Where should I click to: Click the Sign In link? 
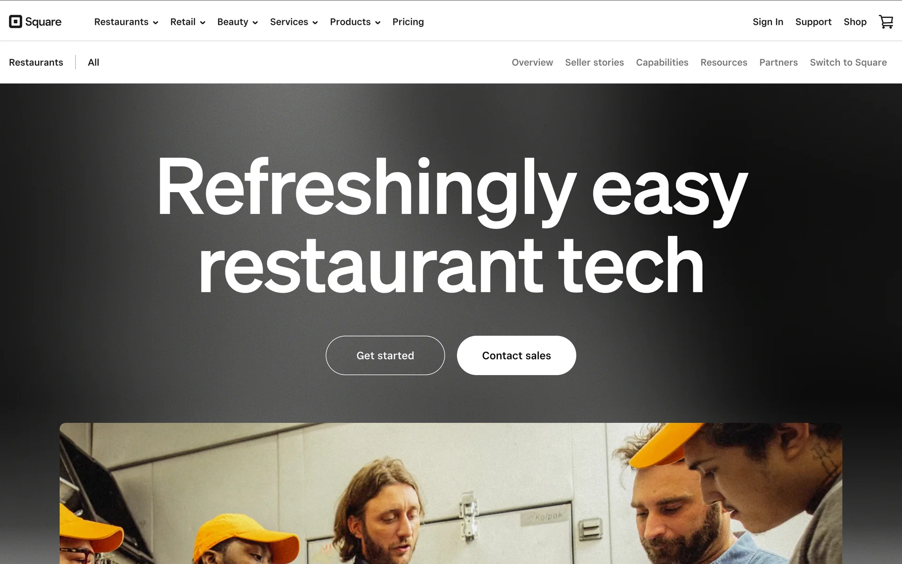tap(768, 22)
